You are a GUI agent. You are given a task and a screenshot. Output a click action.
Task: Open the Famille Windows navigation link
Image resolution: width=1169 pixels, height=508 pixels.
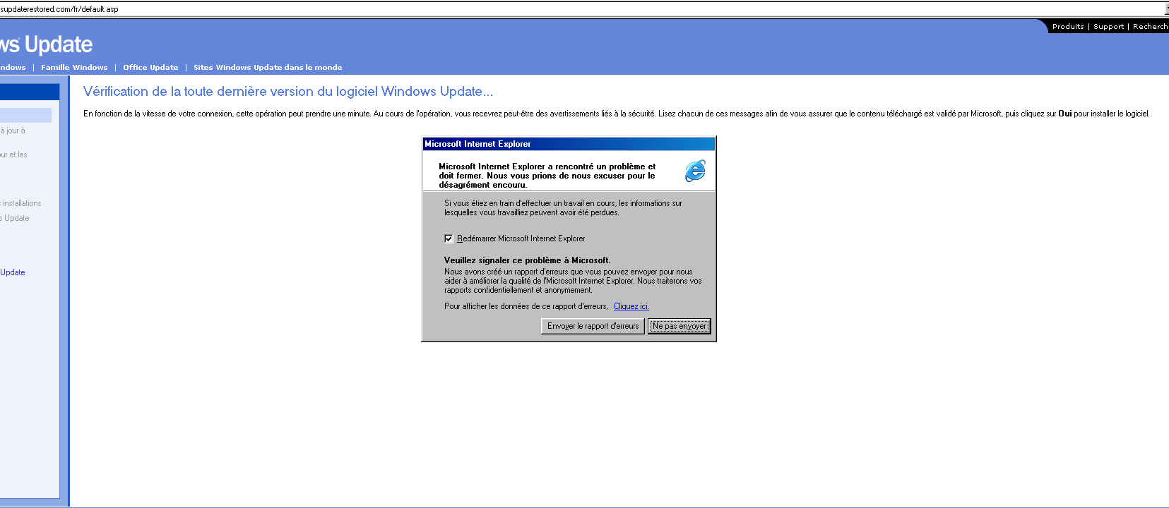click(74, 68)
